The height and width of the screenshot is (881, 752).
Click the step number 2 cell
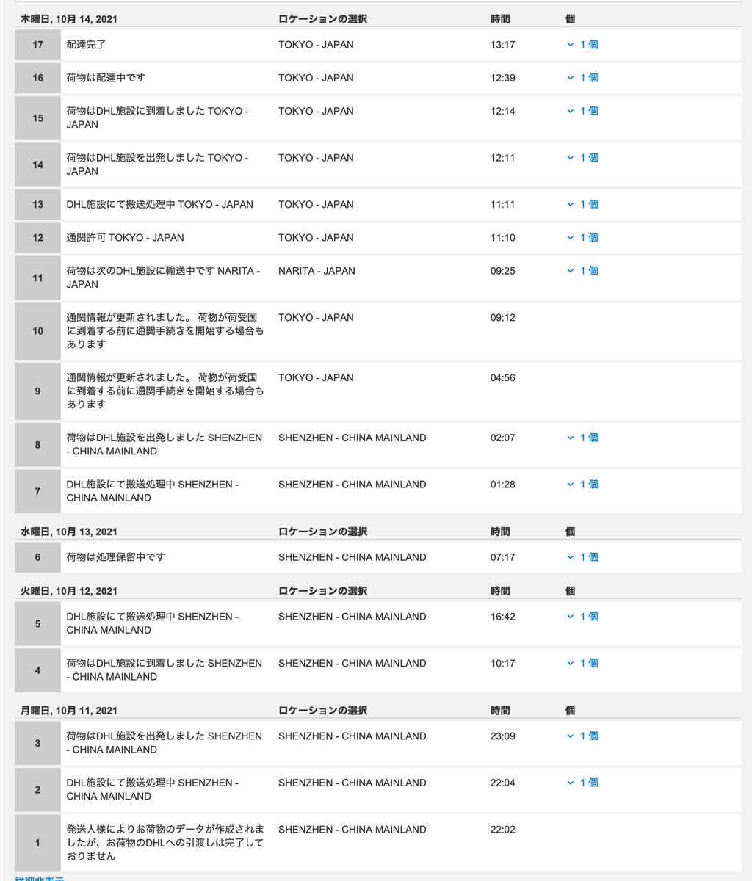click(x=37, y=790)
